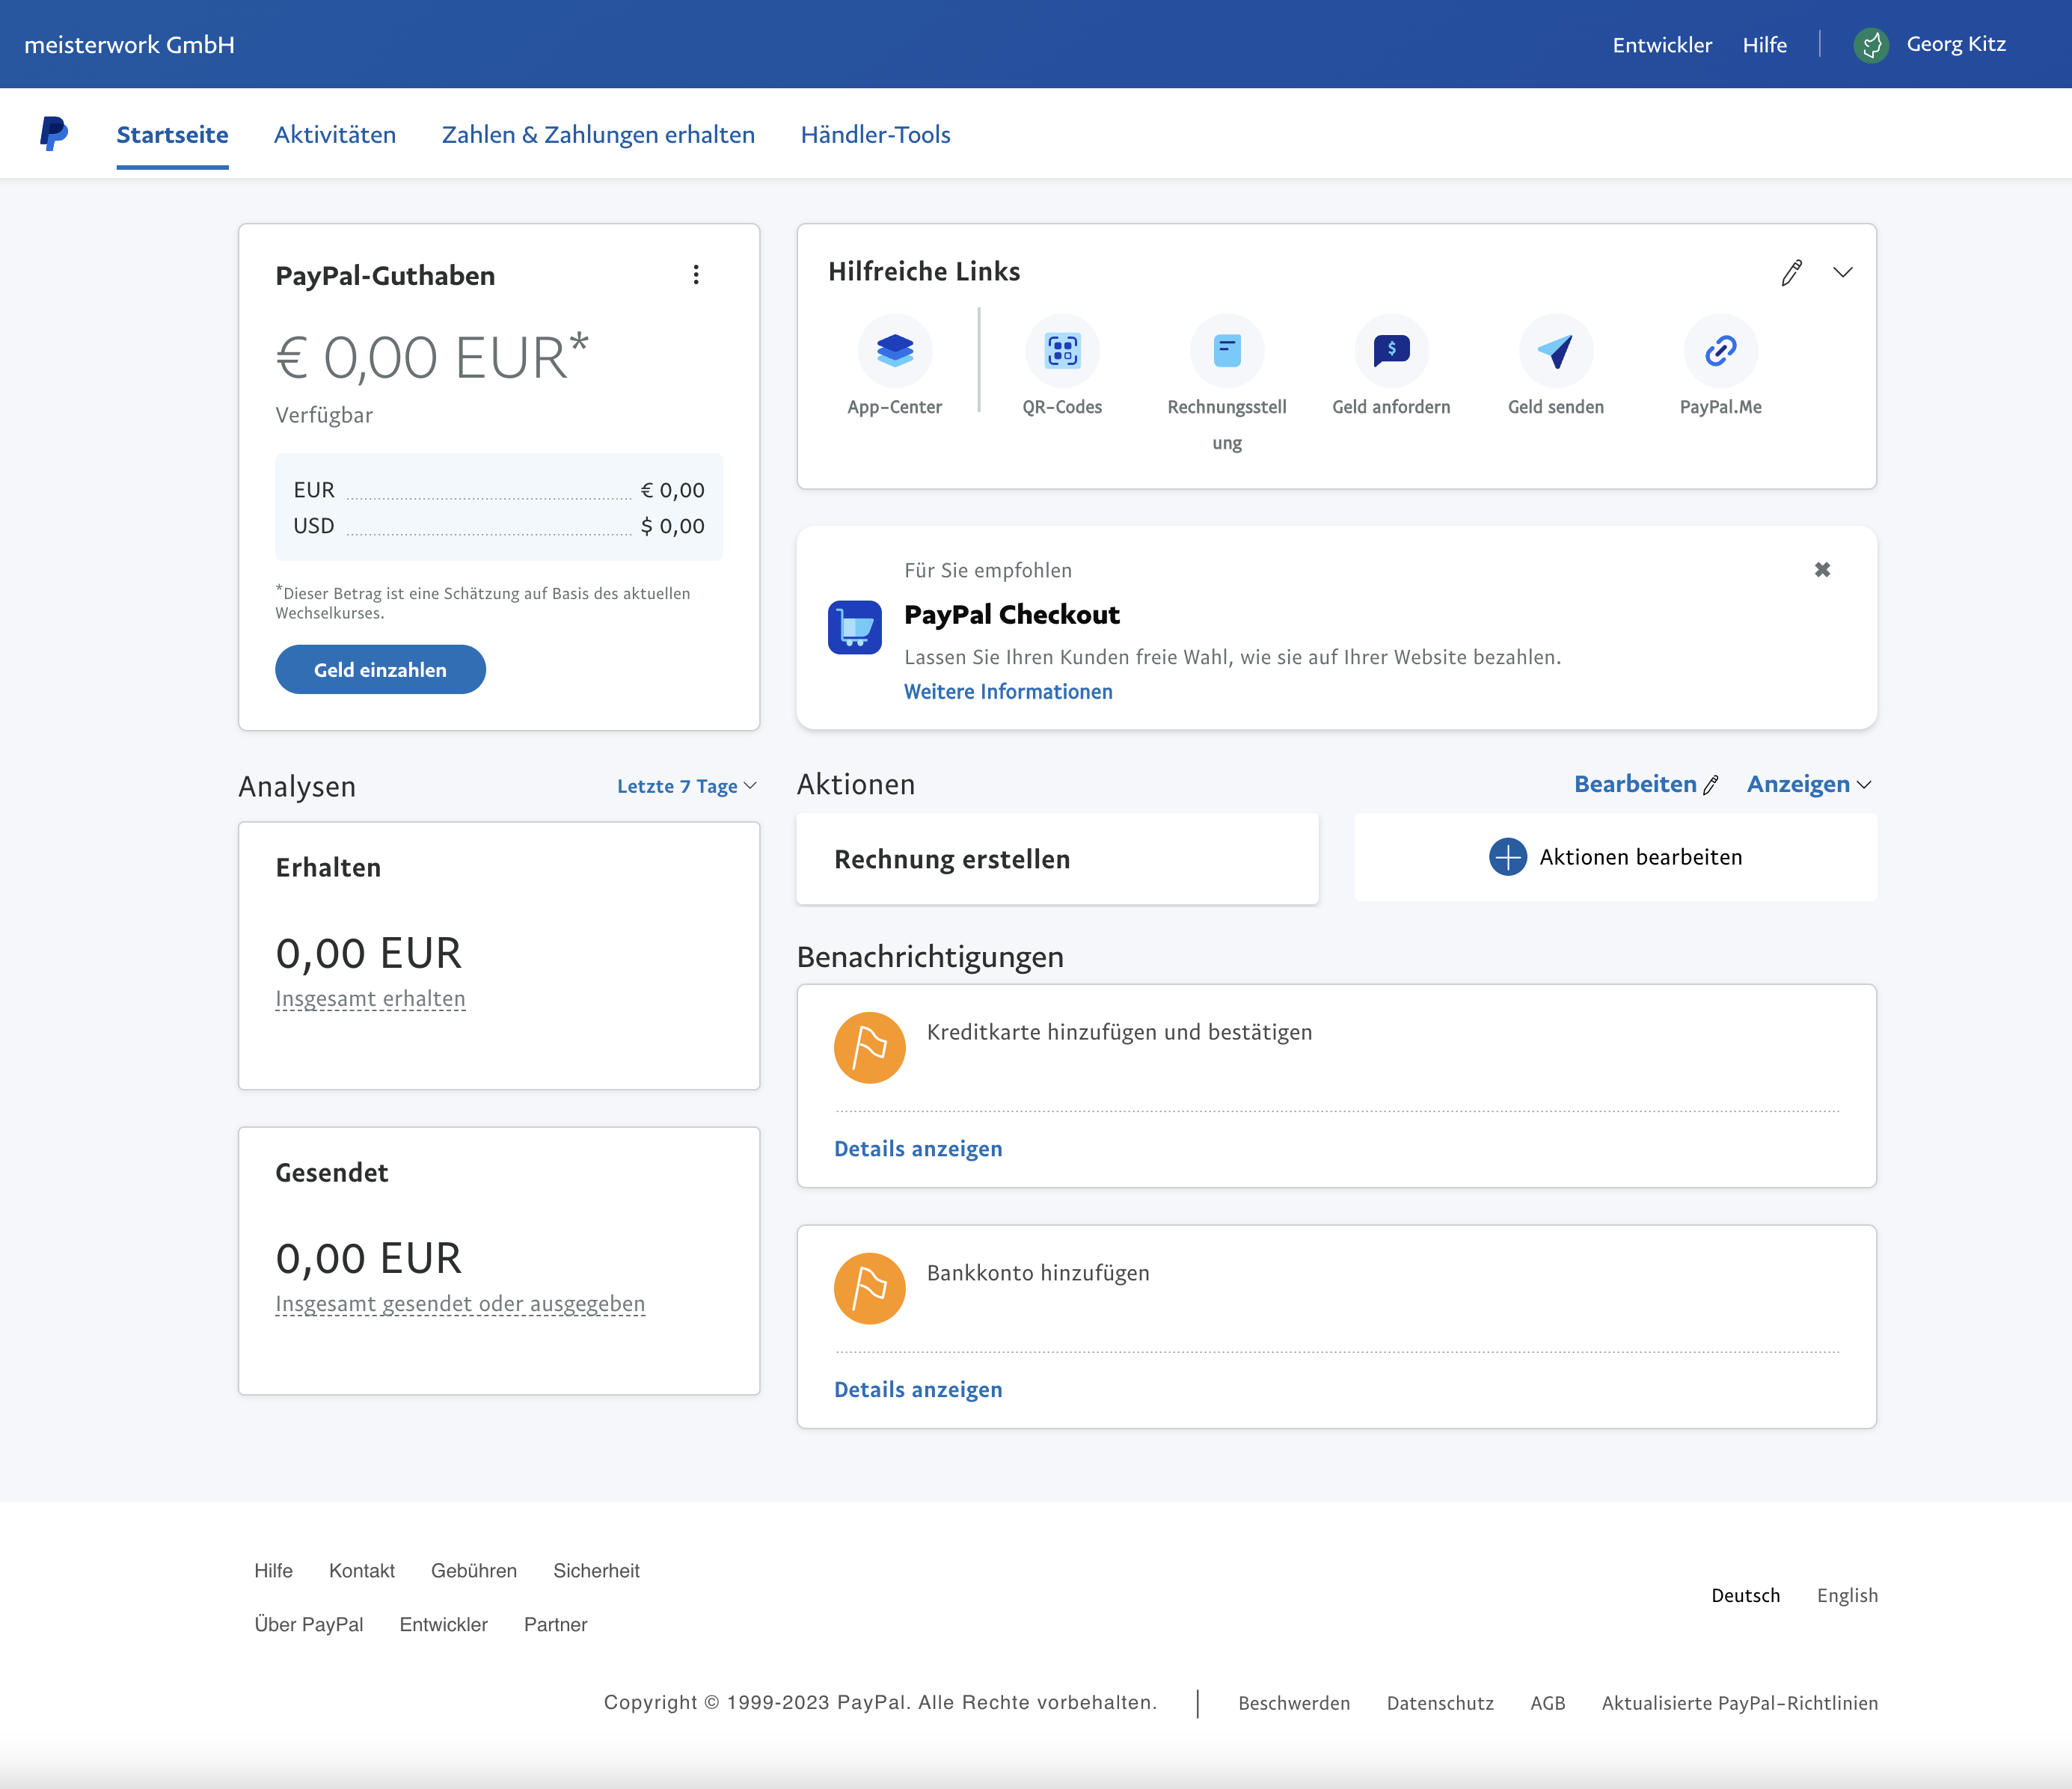This screenshot has height=1789, width=2072.
Task: Click the QR-Codes icon
Action: (x=1062, y=351)
